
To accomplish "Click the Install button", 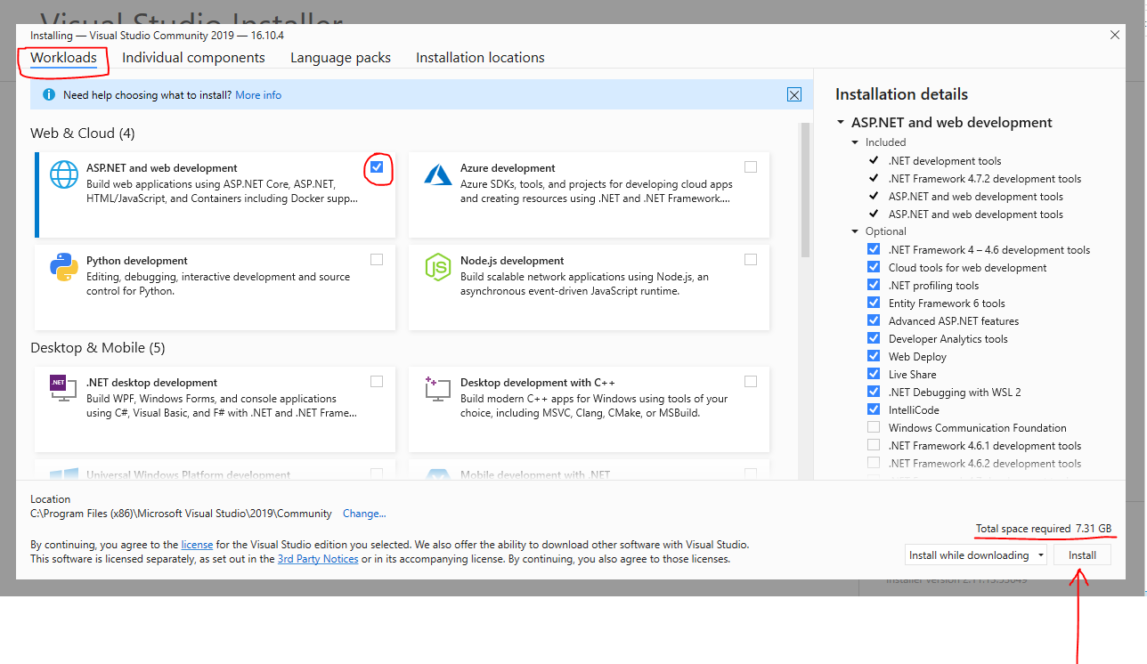I will pyautogui.click(x=1082, y=555).
